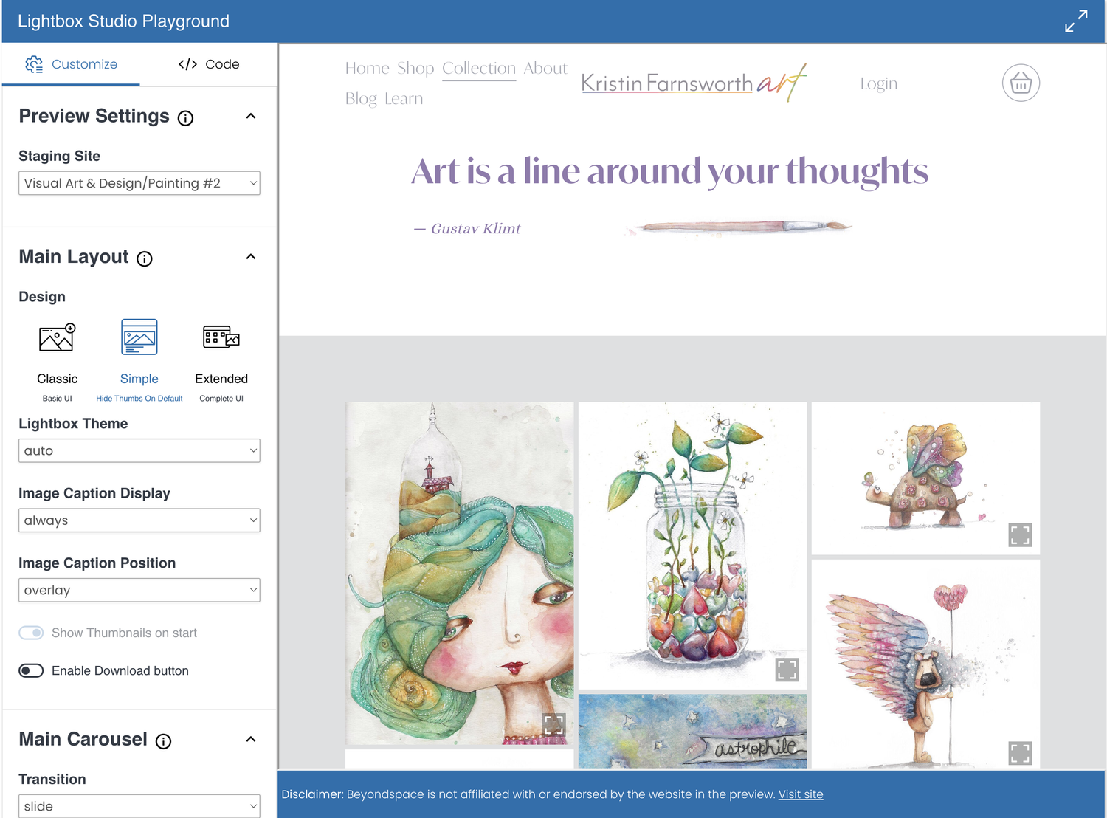This screenshot has height=818, width=1107.
Task: Open the Lightbox Theme dropdown
Action: (x=139, y=450)
